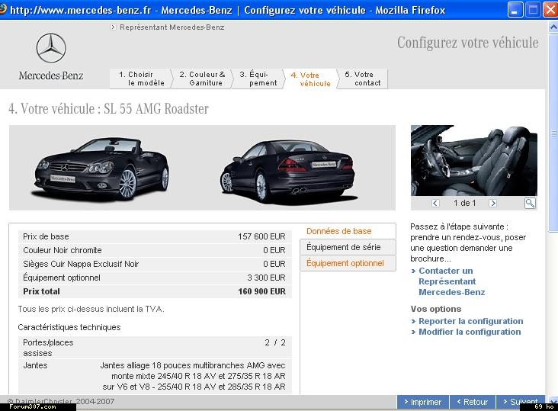
Task: Click the Mercedes-Benz star logo
Action: 51,48
